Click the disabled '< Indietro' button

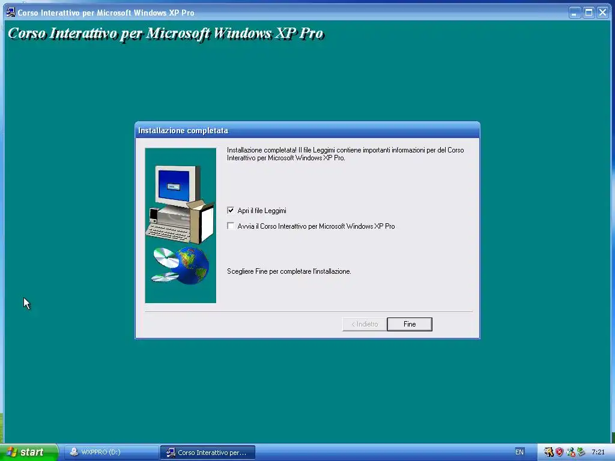point(365,324)
